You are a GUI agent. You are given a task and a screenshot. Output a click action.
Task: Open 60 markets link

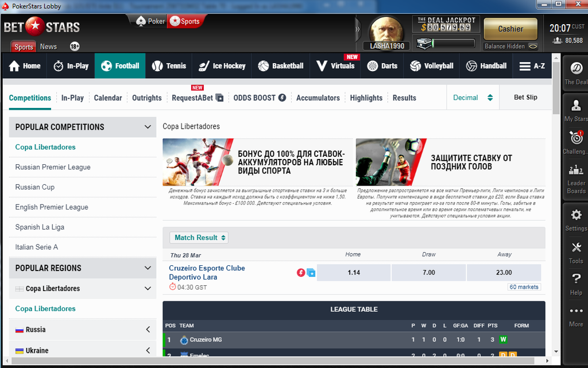pos(524,286)
